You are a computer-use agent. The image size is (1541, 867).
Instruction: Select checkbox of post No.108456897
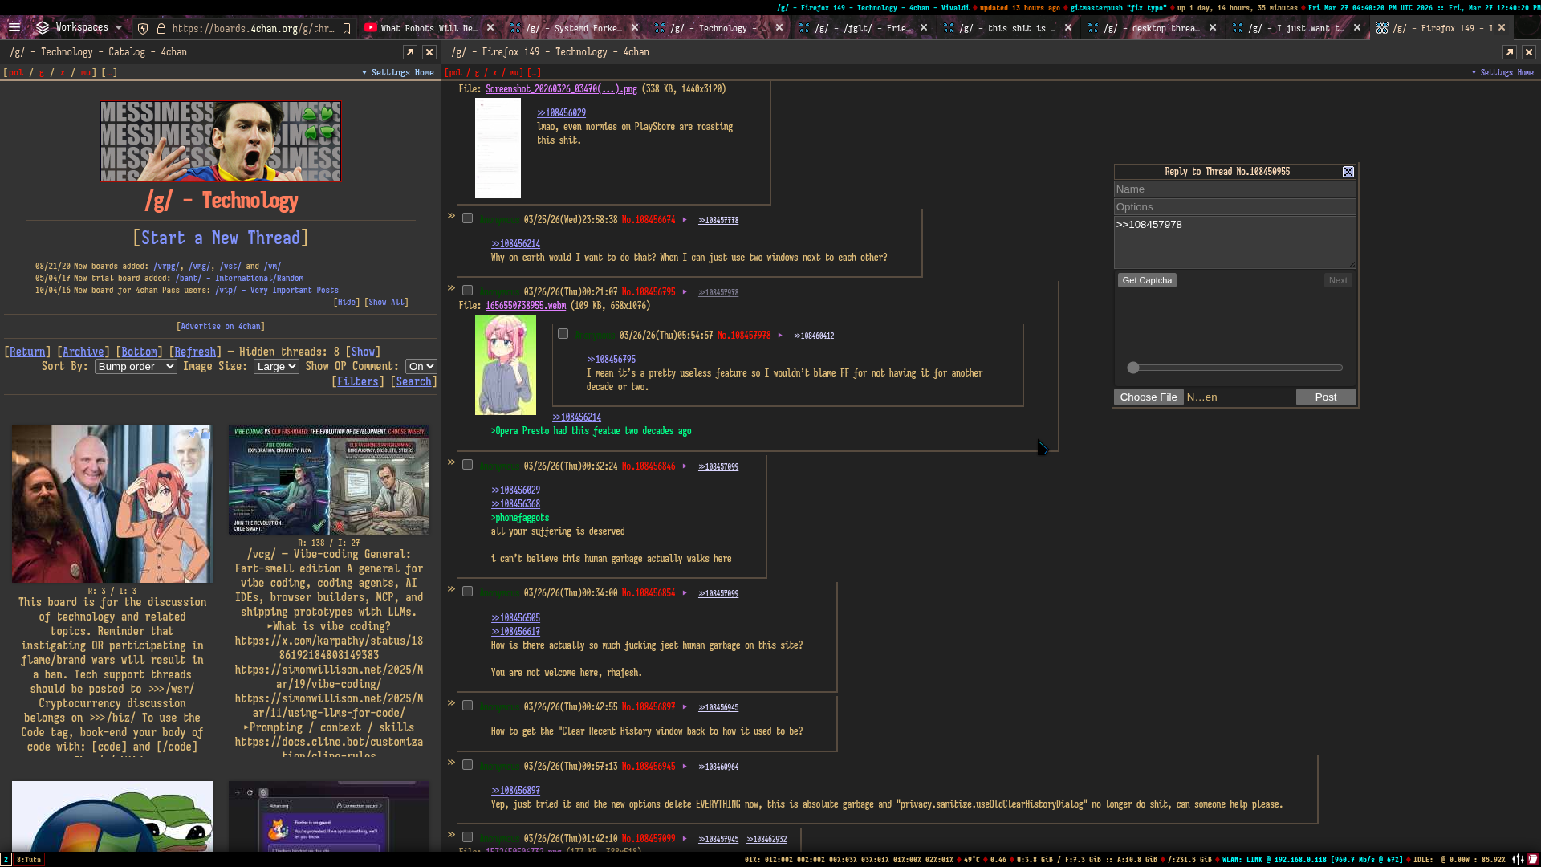coord(467,706)
